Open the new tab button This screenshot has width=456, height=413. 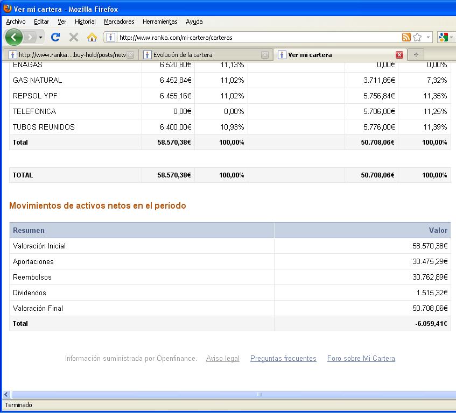tap(416, 55)
